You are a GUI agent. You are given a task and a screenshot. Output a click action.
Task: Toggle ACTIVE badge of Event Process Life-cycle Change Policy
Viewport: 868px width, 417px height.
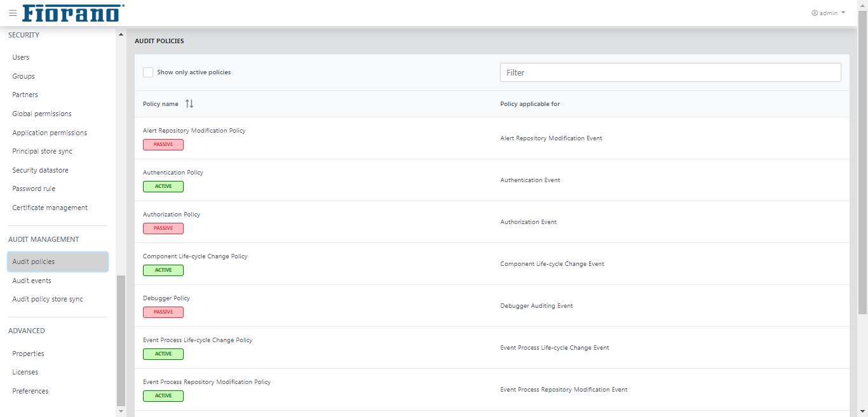click(x=163, y=354)
